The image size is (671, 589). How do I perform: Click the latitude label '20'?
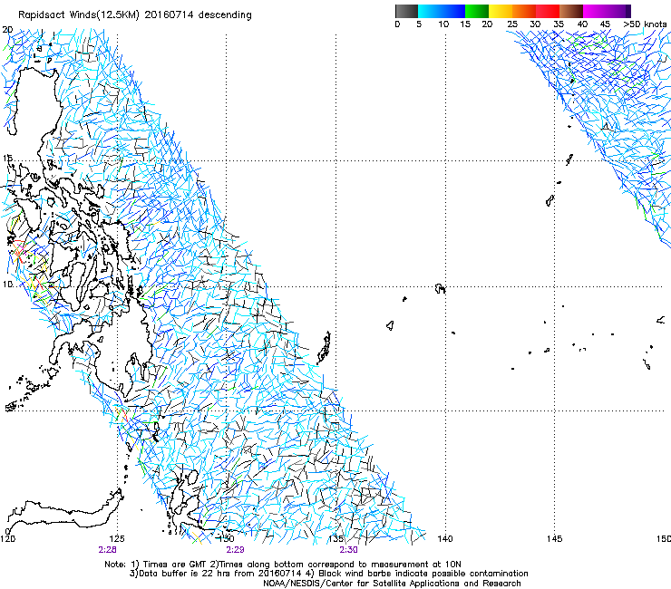pyautogui.click(x=7, y=30)
